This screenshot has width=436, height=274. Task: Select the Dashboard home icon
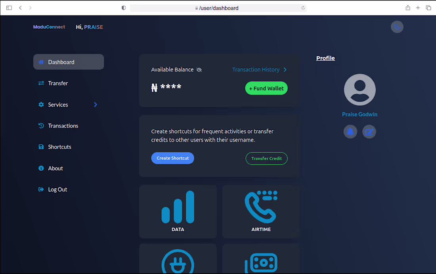click(x=41, y=62)
